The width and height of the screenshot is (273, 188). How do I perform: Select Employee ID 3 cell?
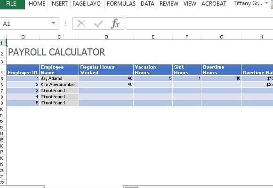click(23, 91)
